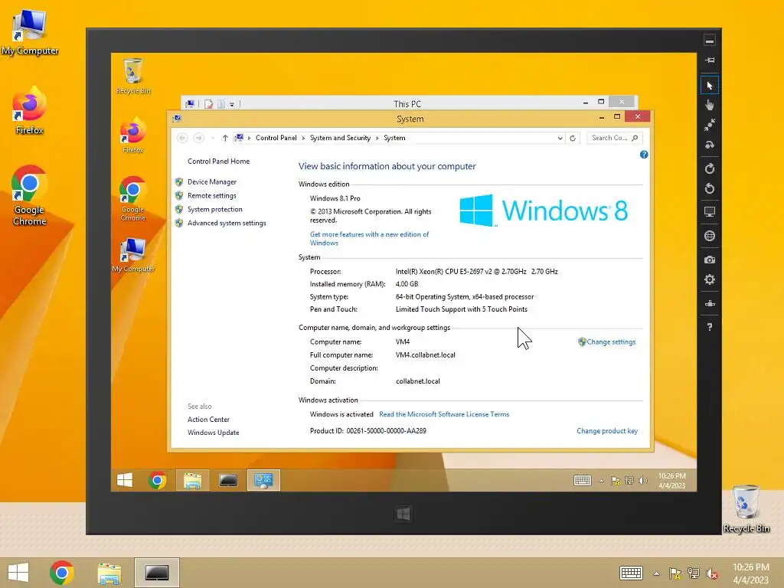The image size is (784, 588).
Task: Open Remote settings link
Action: pyautogui.click(x=211, y=195)
